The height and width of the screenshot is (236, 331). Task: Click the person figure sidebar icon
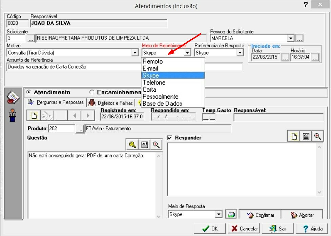pyautogui.click(x=13, y=116)
